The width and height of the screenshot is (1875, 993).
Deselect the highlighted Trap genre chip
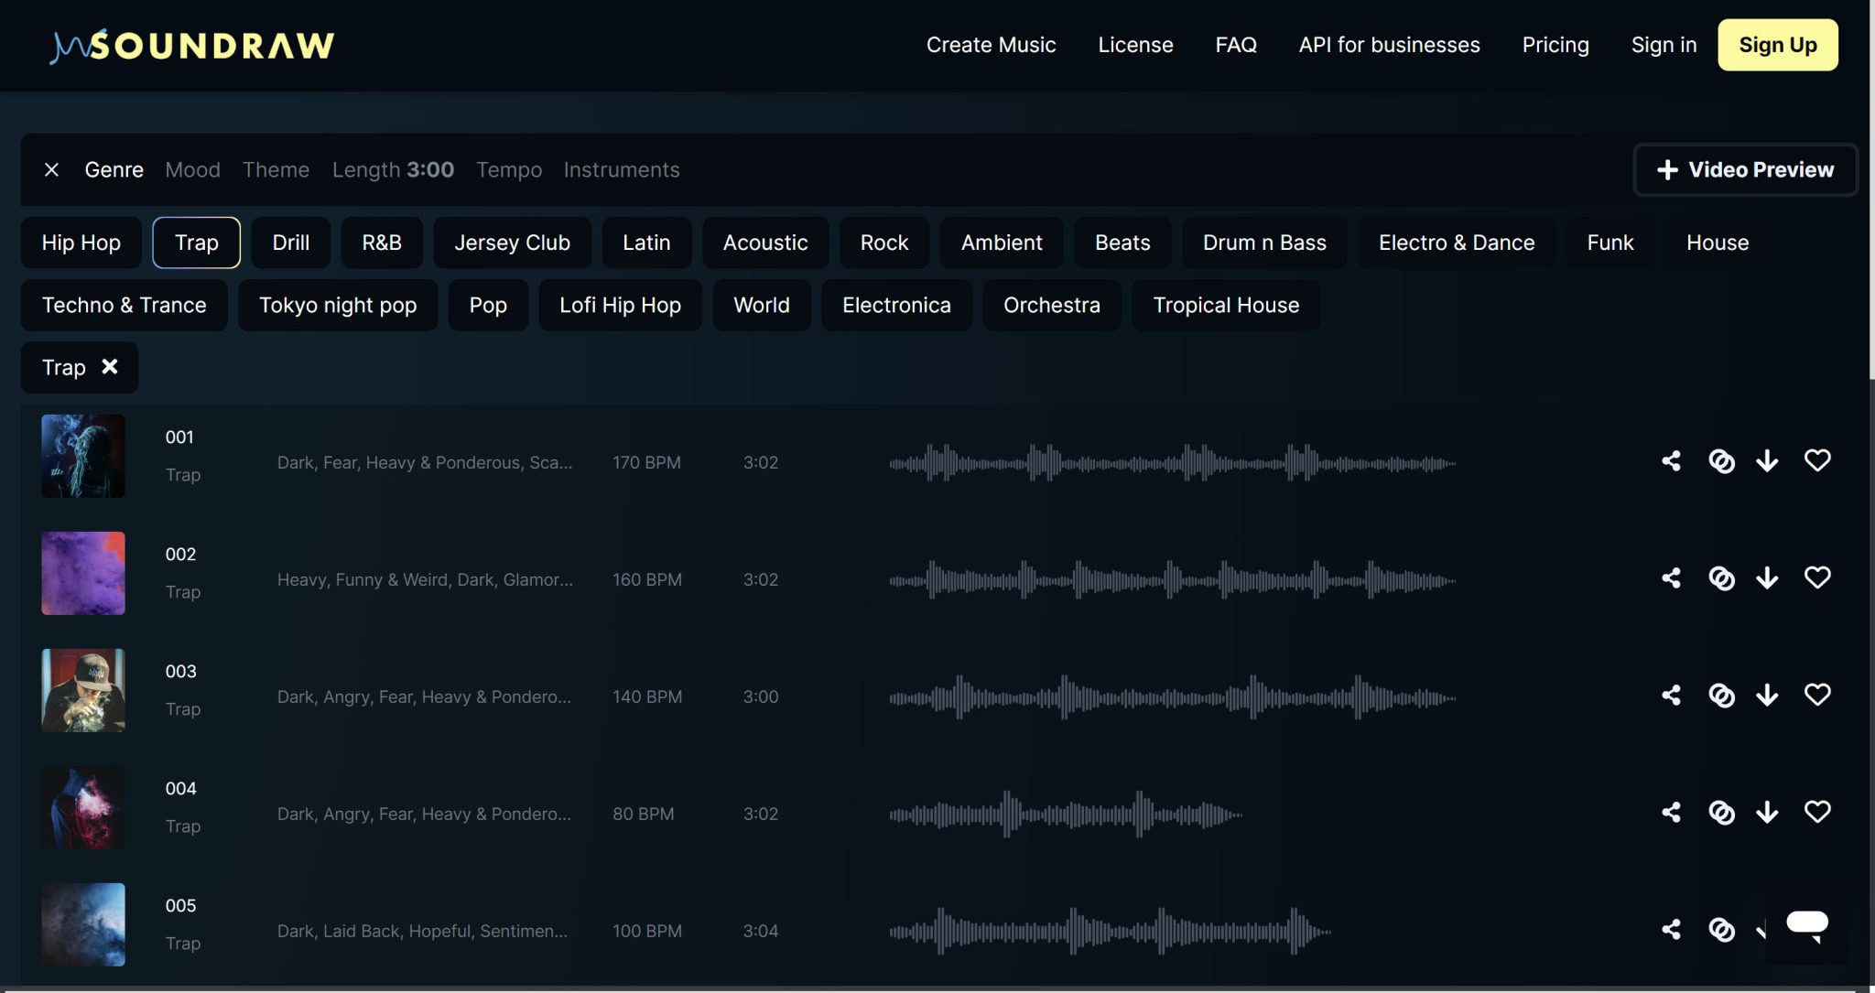click(197, 243)
